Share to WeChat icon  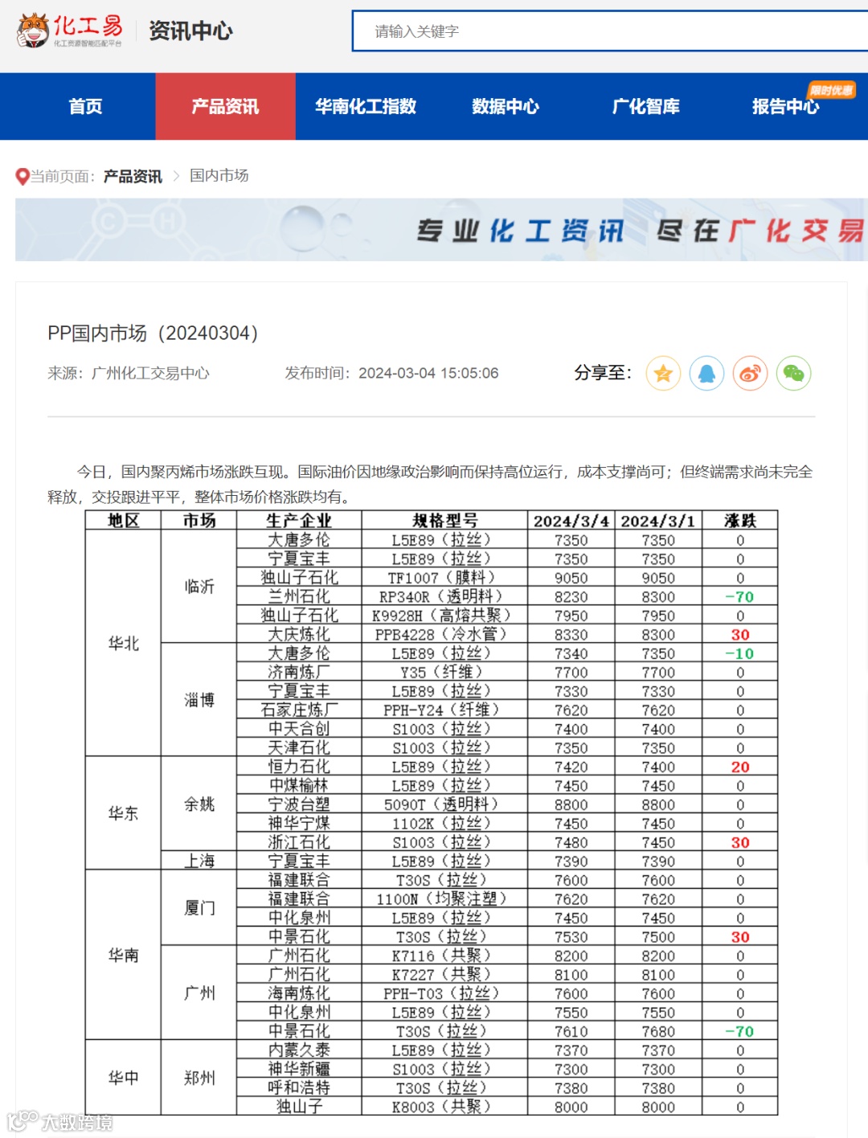pyautogui.click(x=793, y=373)
